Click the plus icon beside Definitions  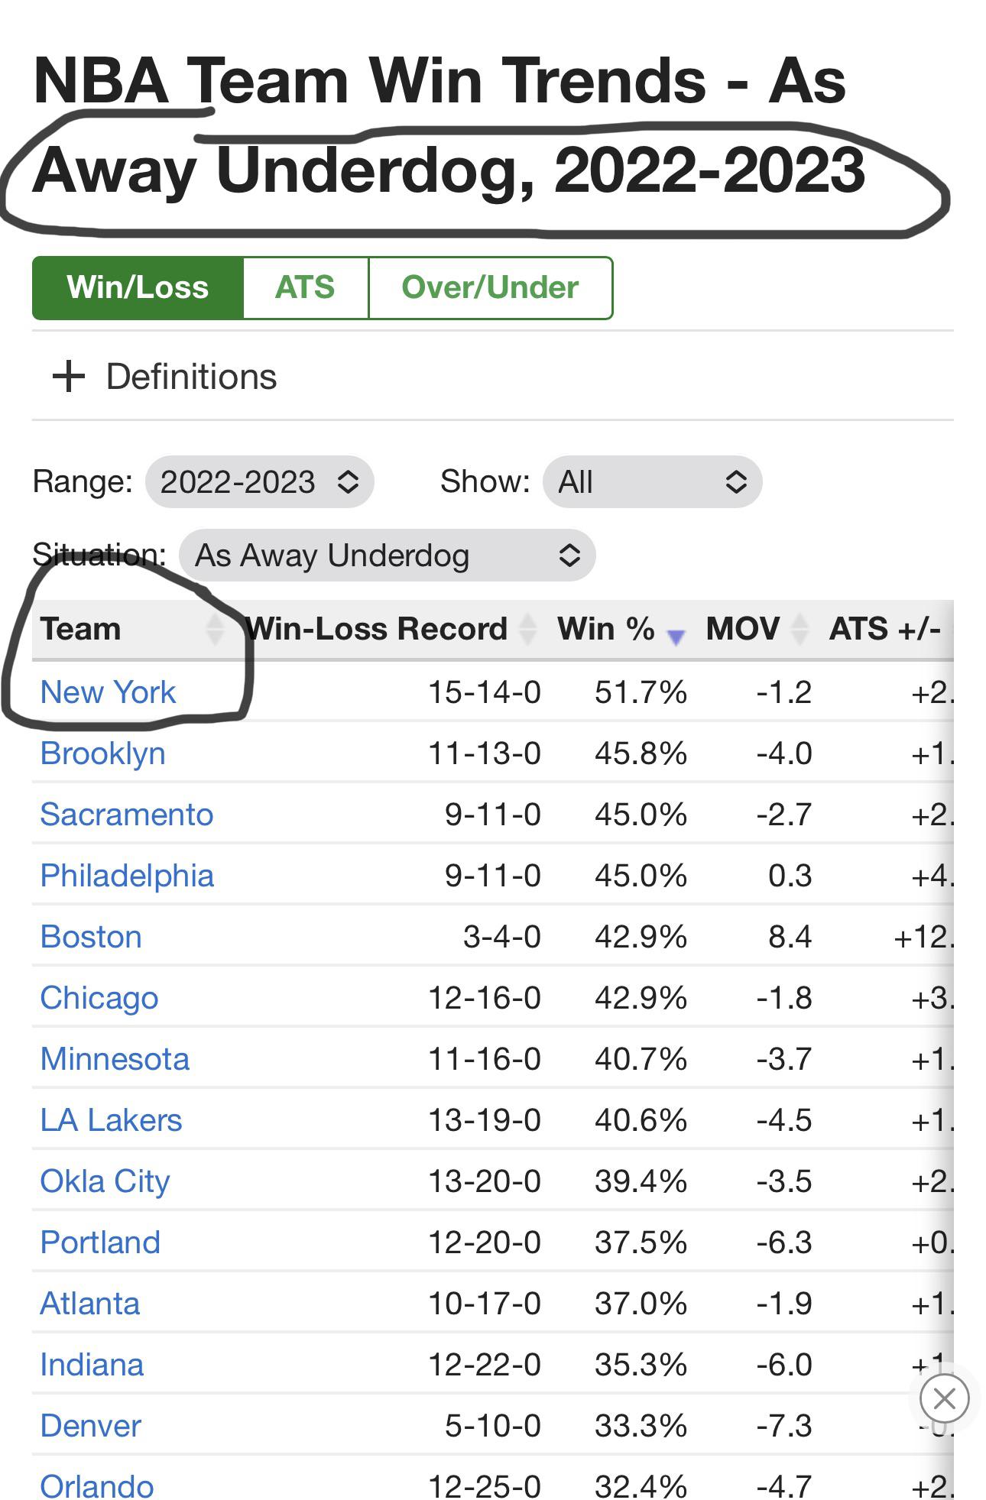[69, 377]
